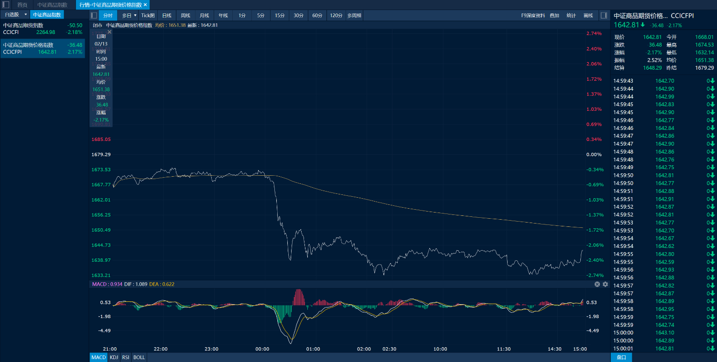
Task: Open F9深度资料 detailed info
Action: (533, 15)
